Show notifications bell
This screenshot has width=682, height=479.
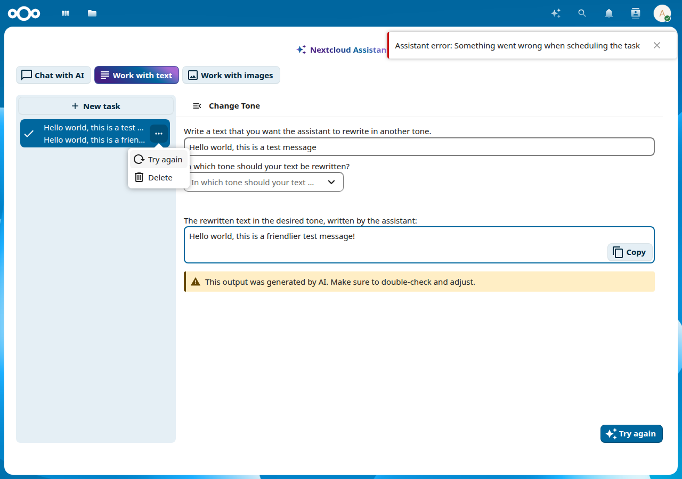(609, 13)
